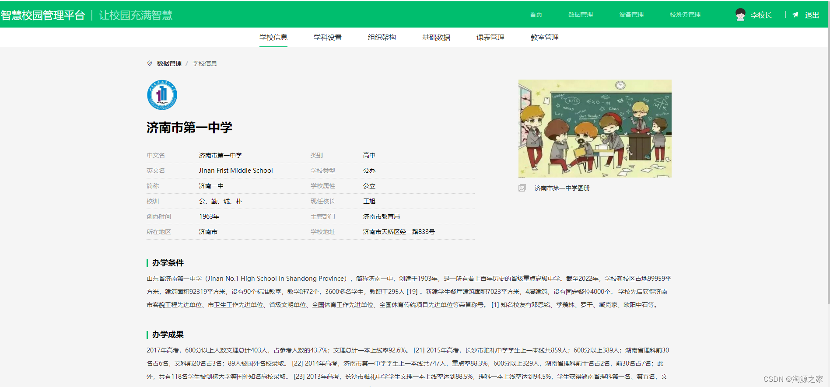Click the English name Jinan Frist Middle School
830x387 pixels.
(236, 171)
